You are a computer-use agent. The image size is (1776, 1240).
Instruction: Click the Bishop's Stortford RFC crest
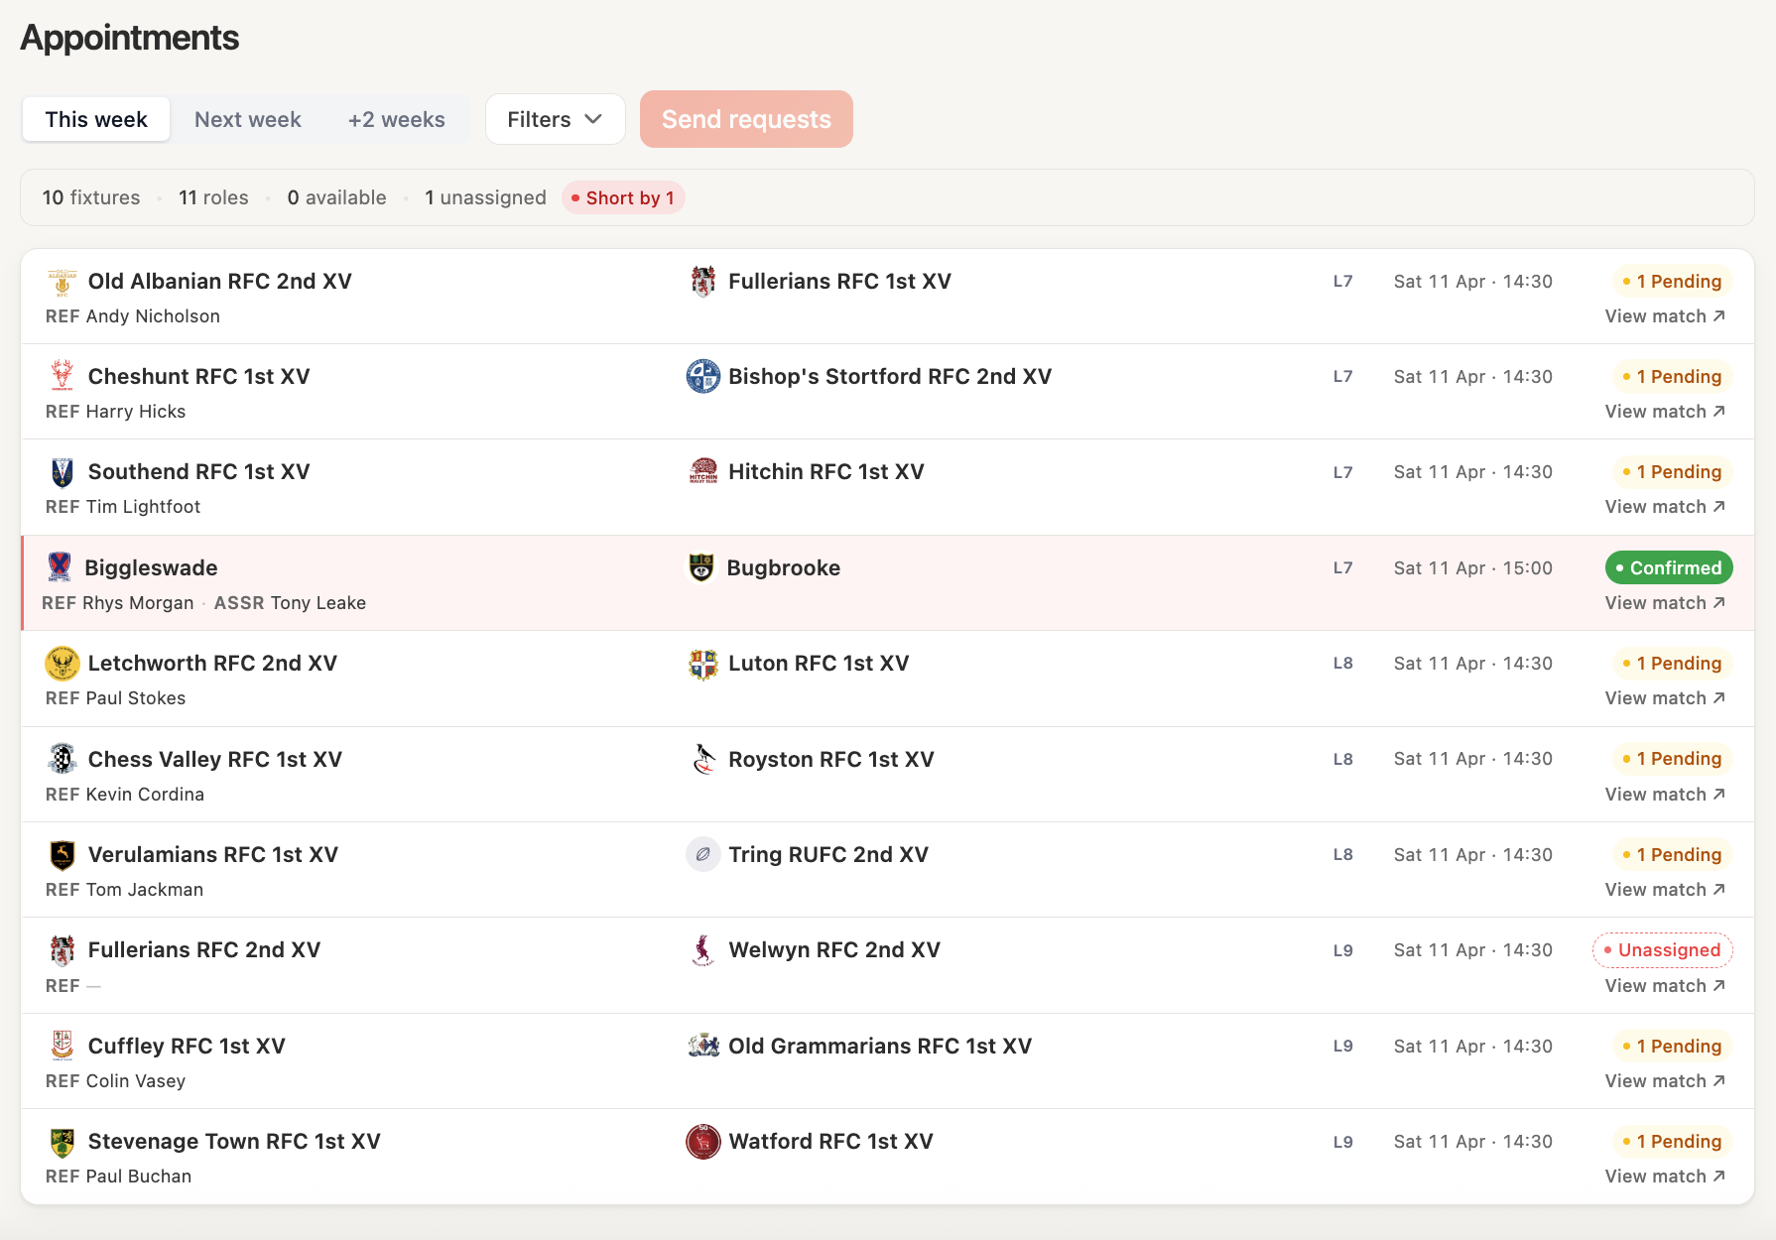pyautogui.click(x=703, y=377)
